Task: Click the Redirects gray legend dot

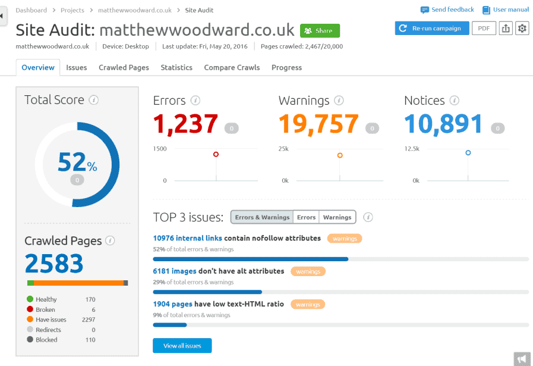Action: click(30, 329)
